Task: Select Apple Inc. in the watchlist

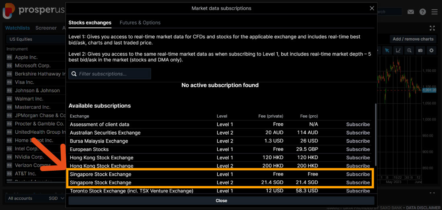Action: click(26, 57)
